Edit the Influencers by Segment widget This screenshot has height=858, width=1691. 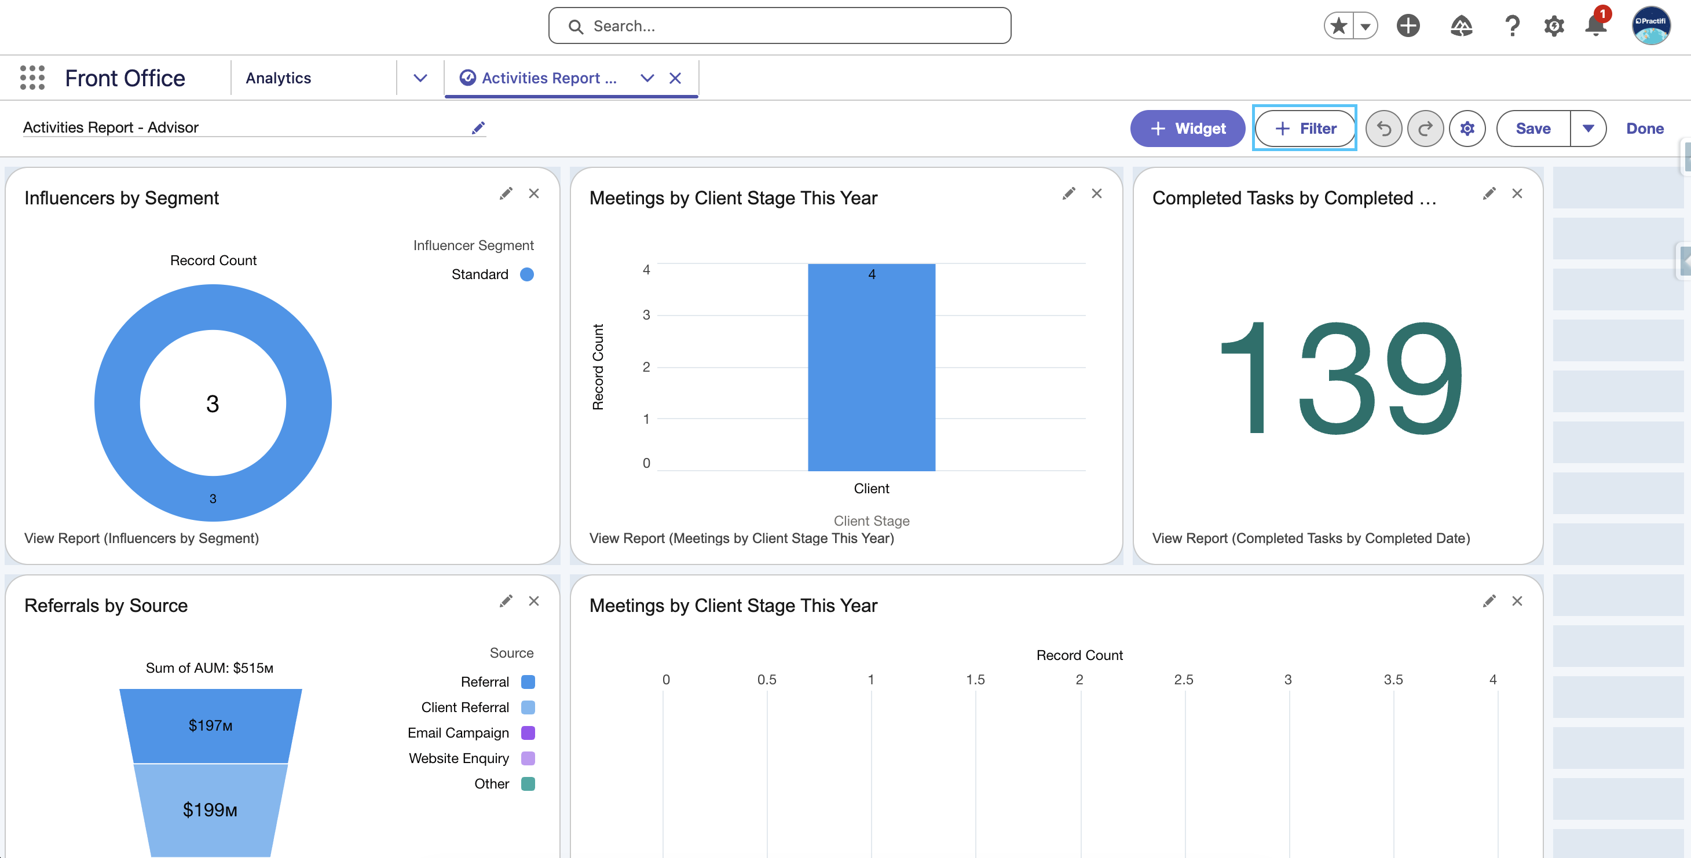[x=506, y=193]
